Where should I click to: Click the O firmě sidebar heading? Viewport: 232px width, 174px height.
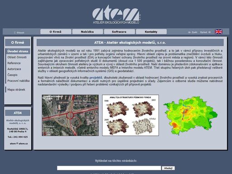pyautogui.click(x=18, y=43)
